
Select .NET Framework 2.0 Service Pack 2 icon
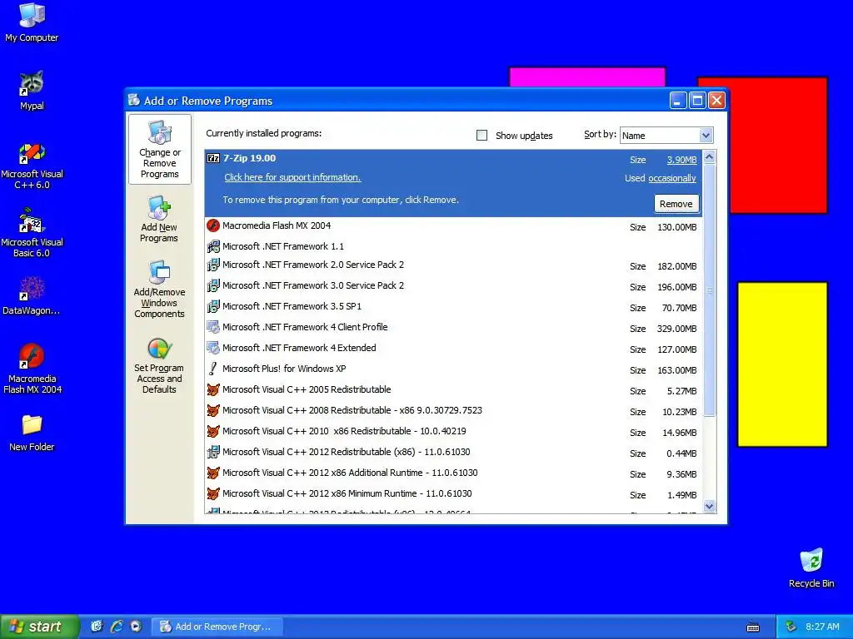[213, 265]
